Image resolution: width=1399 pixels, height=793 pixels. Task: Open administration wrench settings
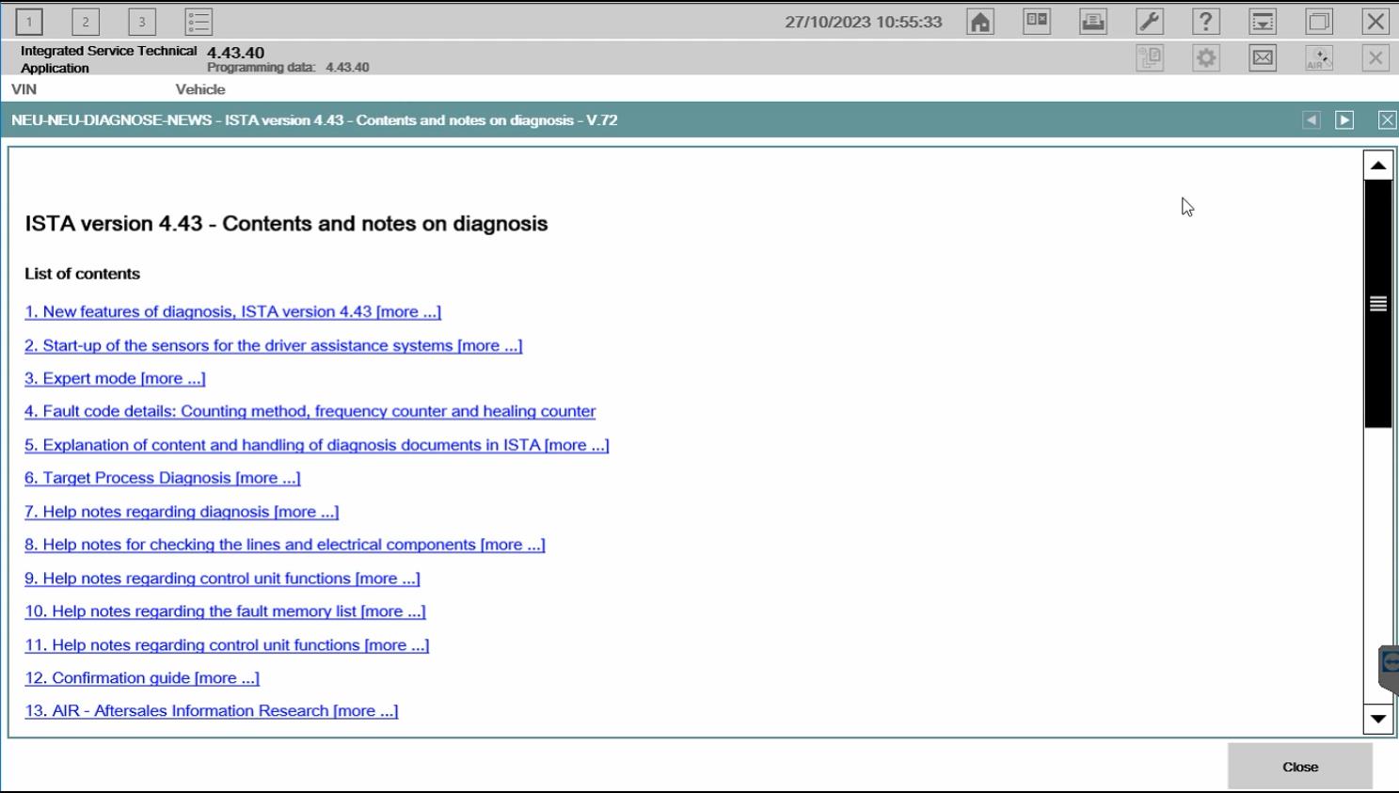(x=1150, y=22)
